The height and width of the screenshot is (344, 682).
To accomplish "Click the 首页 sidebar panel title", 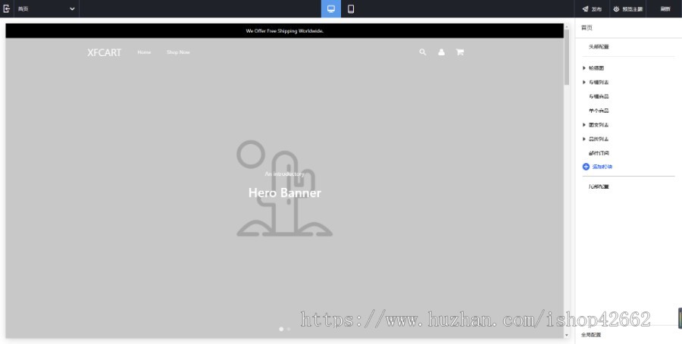I will [587, 28].
